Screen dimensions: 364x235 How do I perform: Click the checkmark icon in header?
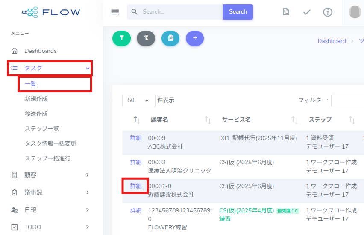[x=307, y=12]
